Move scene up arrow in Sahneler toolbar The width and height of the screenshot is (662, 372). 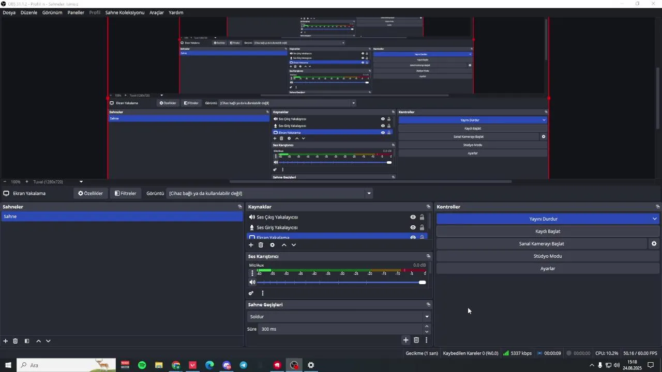[x=38, y=341]
